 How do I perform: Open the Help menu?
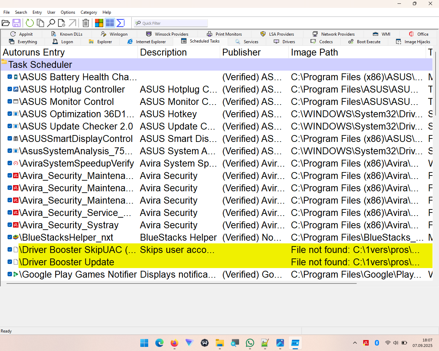(107, 12)
